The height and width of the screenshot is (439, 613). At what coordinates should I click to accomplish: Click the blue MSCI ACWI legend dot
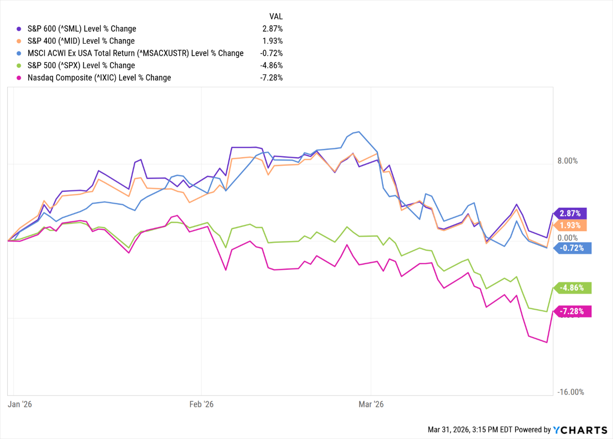coord(19,53)
